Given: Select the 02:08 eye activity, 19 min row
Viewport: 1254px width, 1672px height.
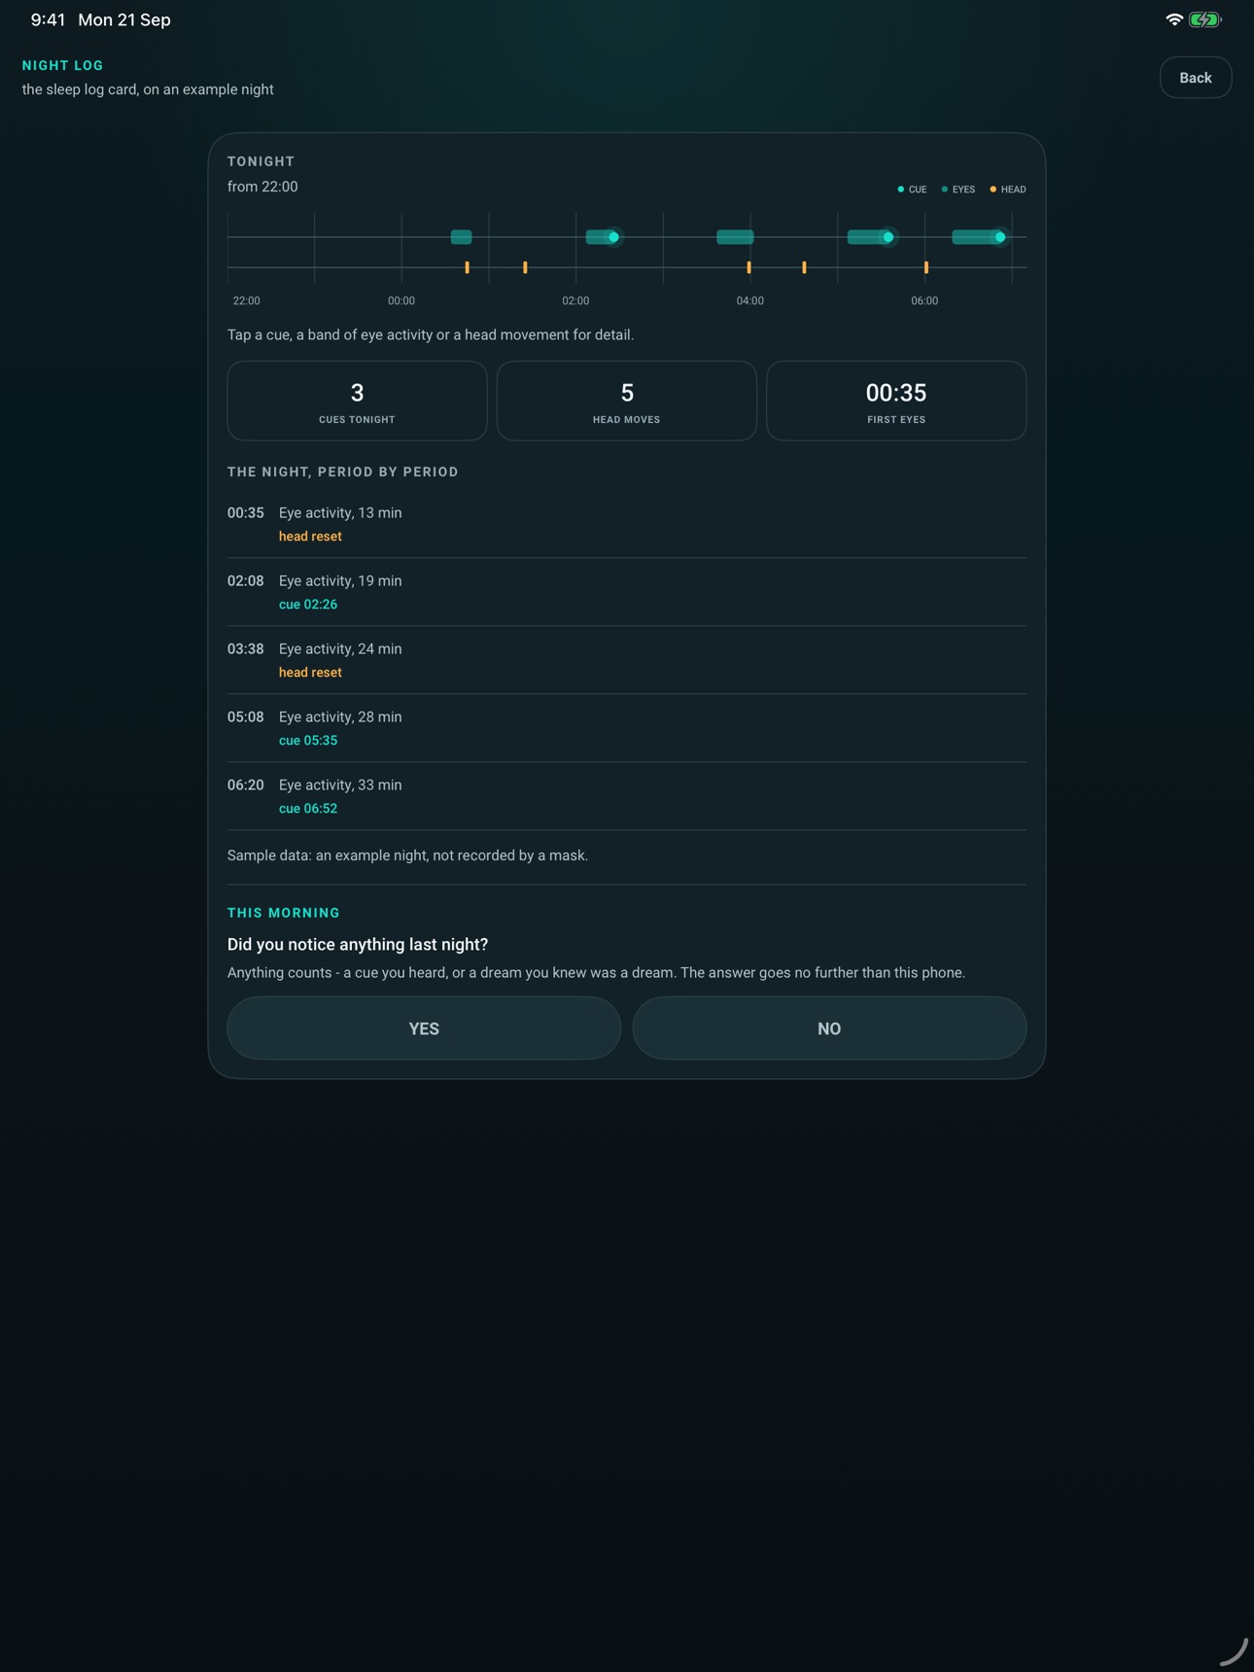Looking at the screenshot, I should (627, 592).
